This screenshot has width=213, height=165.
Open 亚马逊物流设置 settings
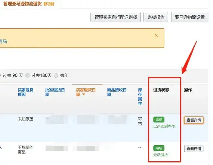tap(189, 17)
